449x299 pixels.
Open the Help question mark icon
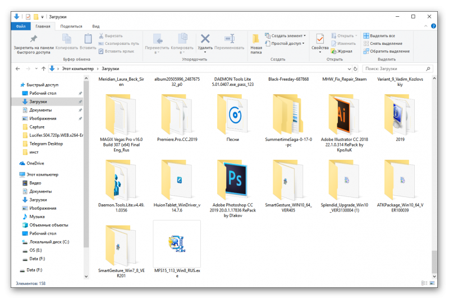coord(433,26)
